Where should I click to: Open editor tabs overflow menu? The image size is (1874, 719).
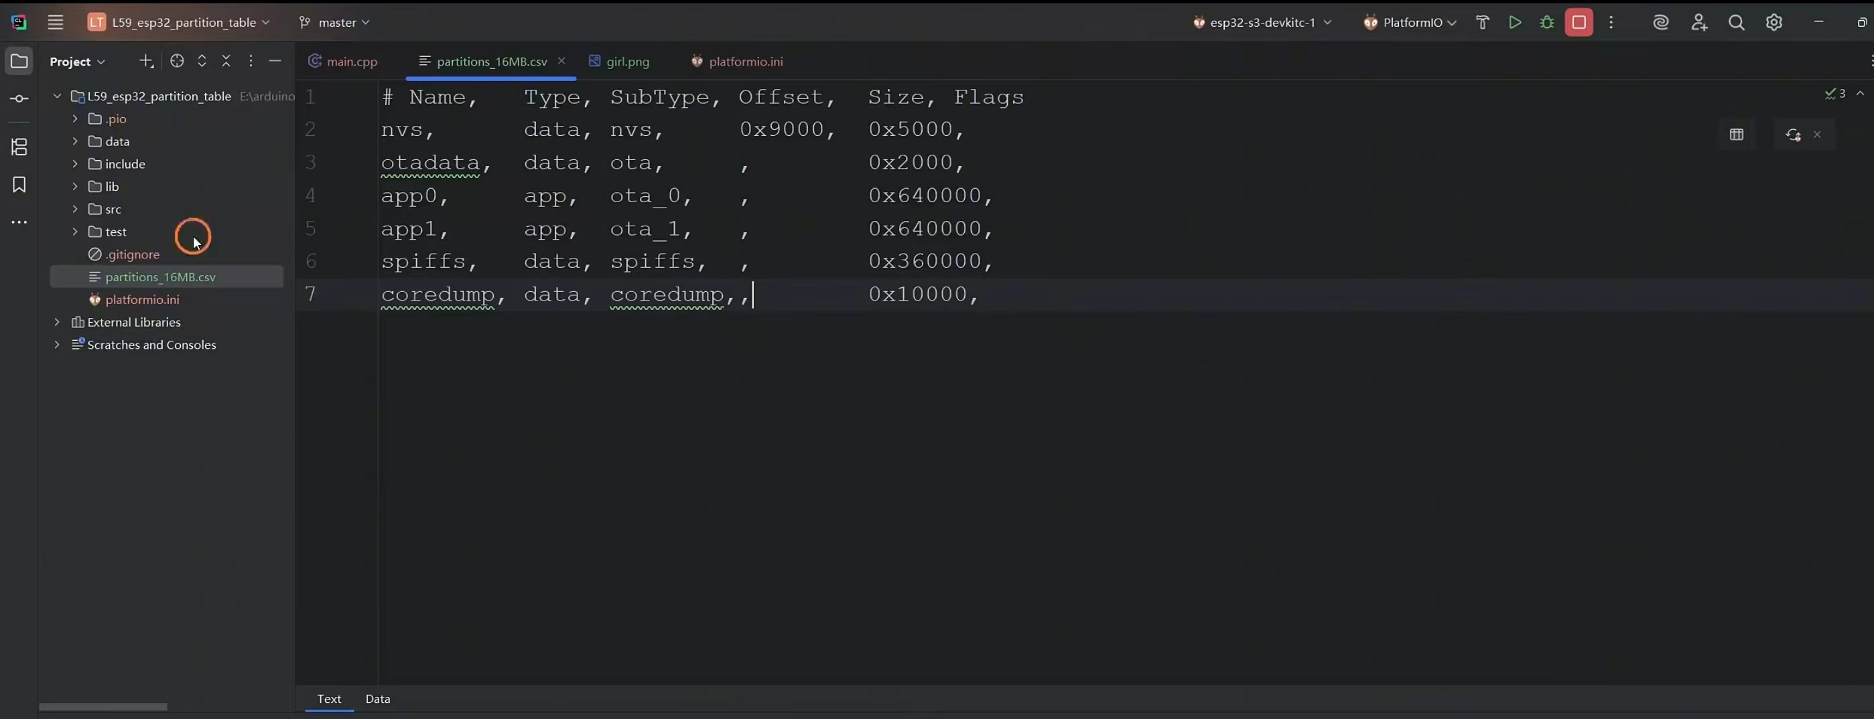tap(1871, 61)
